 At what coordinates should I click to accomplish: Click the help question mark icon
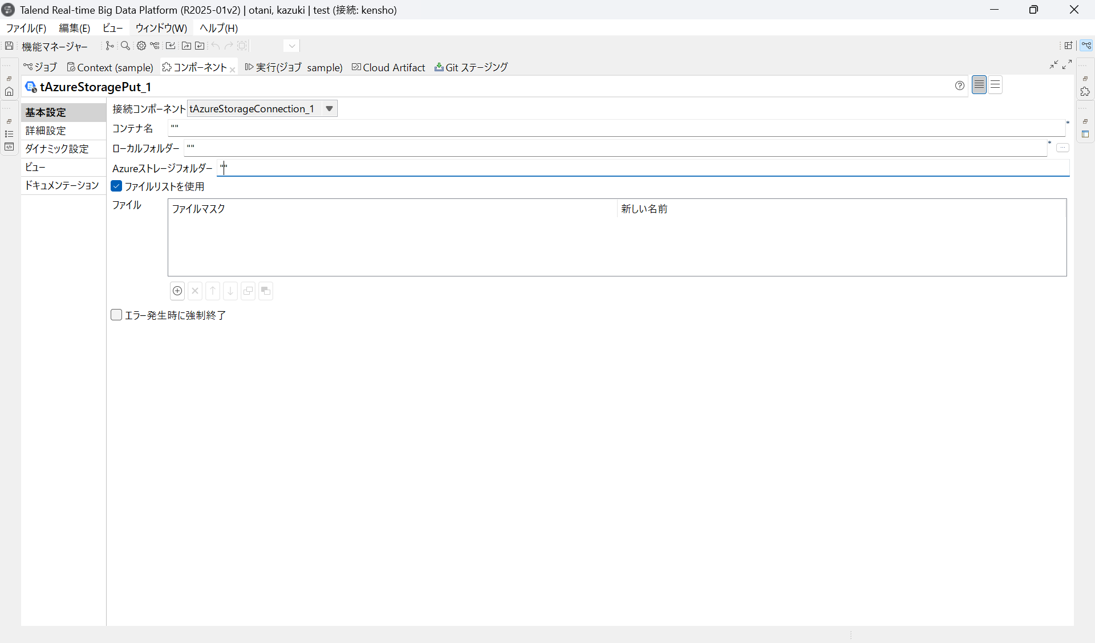[960, 86]
